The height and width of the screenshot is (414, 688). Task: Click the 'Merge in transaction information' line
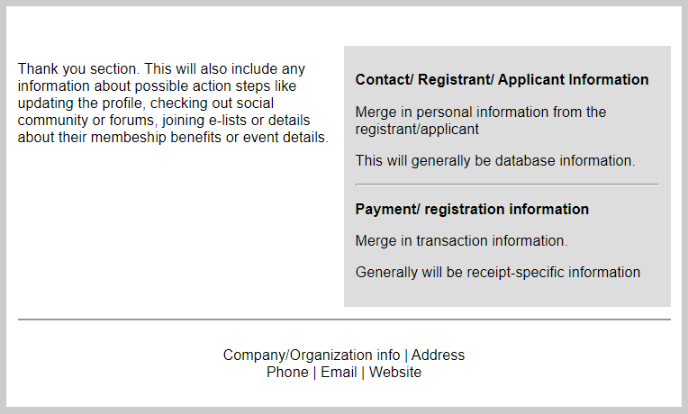[461, 241]
